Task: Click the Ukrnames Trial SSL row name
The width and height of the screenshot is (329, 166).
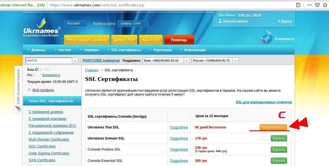Action: pos(103,127)
